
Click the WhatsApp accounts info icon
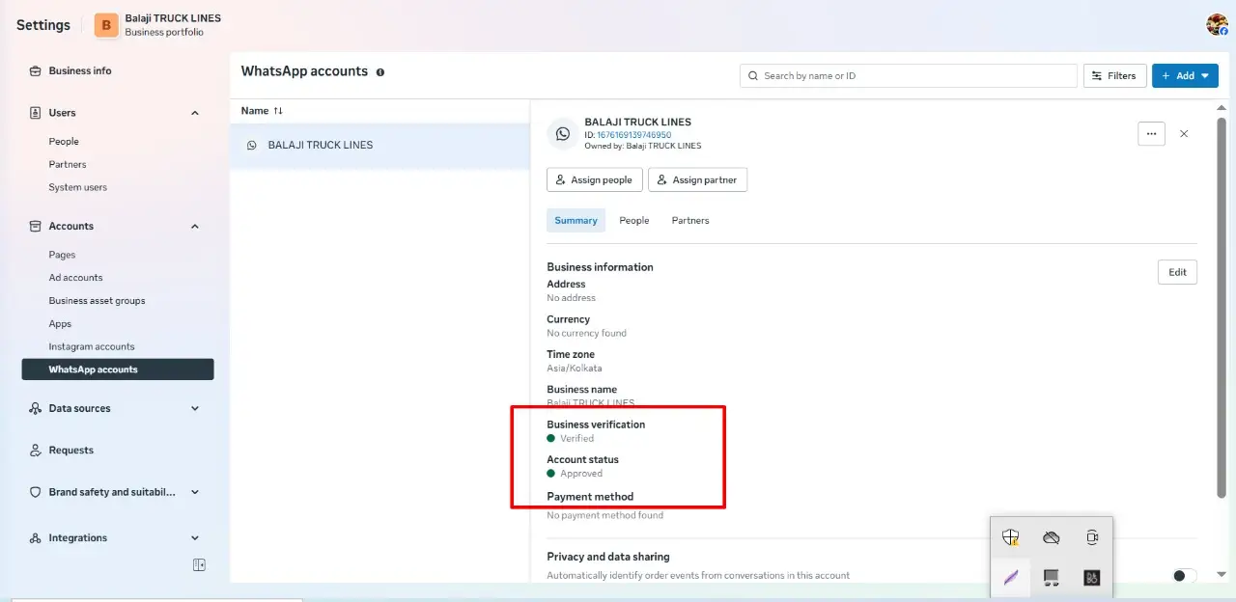(379, 72)
